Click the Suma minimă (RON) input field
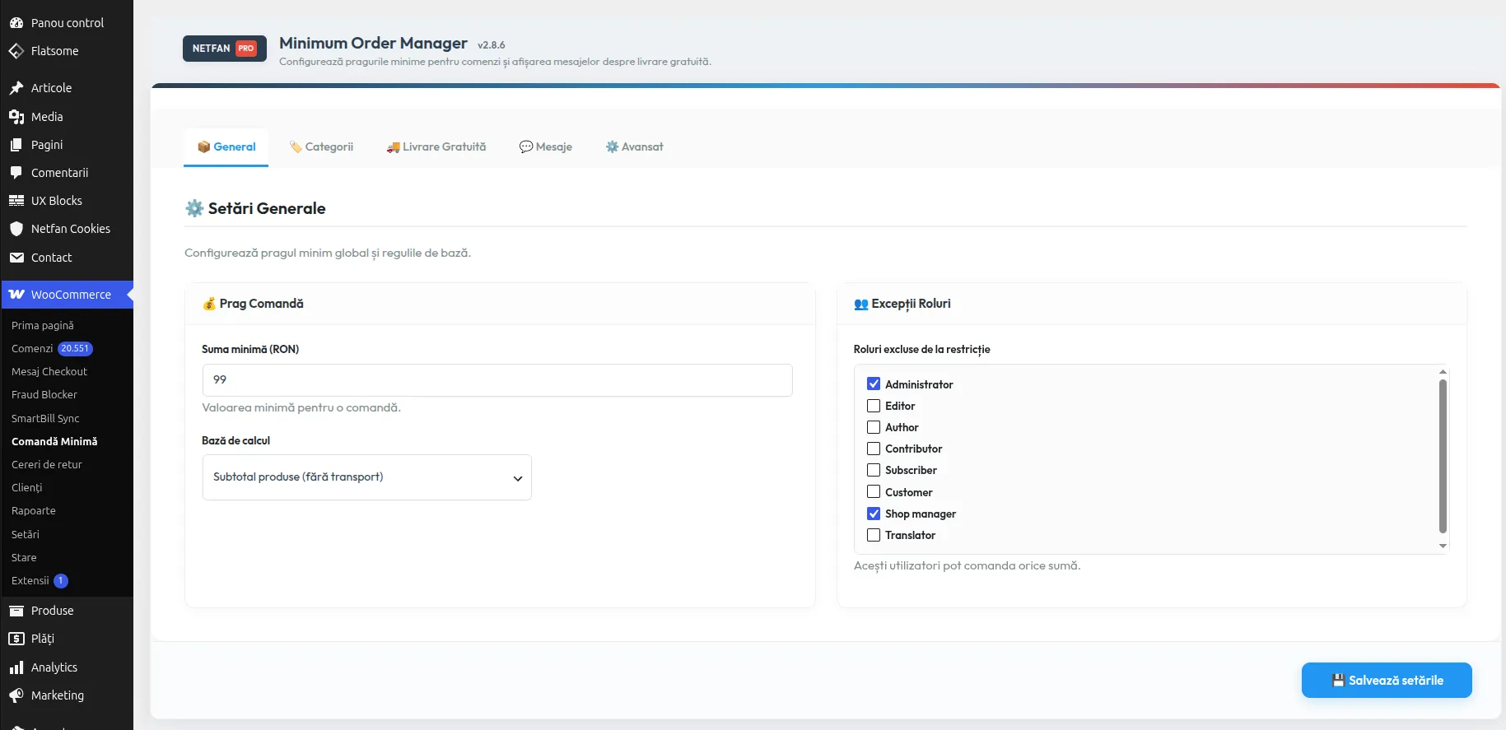 pos(497,380)
